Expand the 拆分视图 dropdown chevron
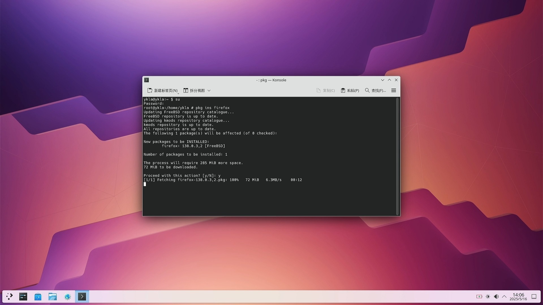This screenshot has width=543, height=305. [x=209, y=90]
